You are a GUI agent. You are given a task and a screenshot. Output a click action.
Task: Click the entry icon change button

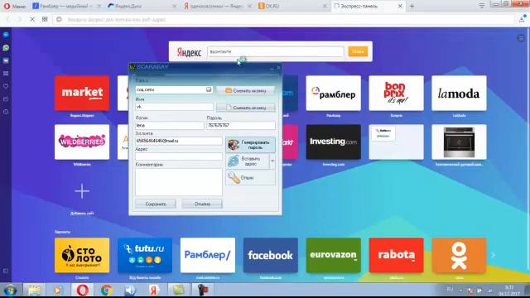tap(245, 108)
